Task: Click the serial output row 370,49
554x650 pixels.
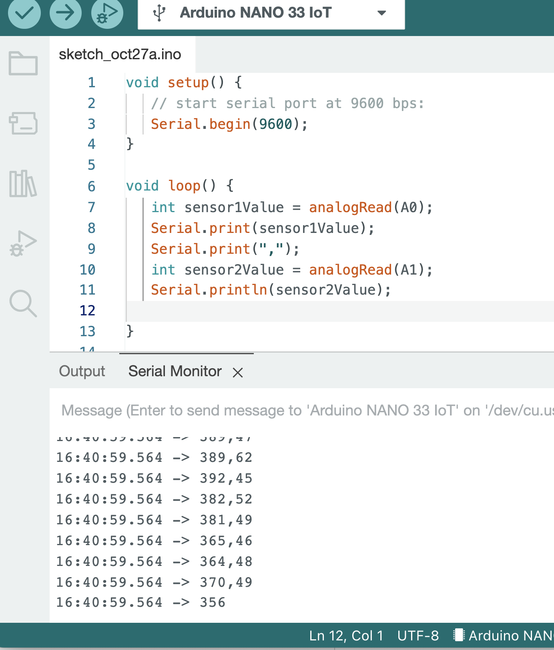Action: click(x=154, y=582)
